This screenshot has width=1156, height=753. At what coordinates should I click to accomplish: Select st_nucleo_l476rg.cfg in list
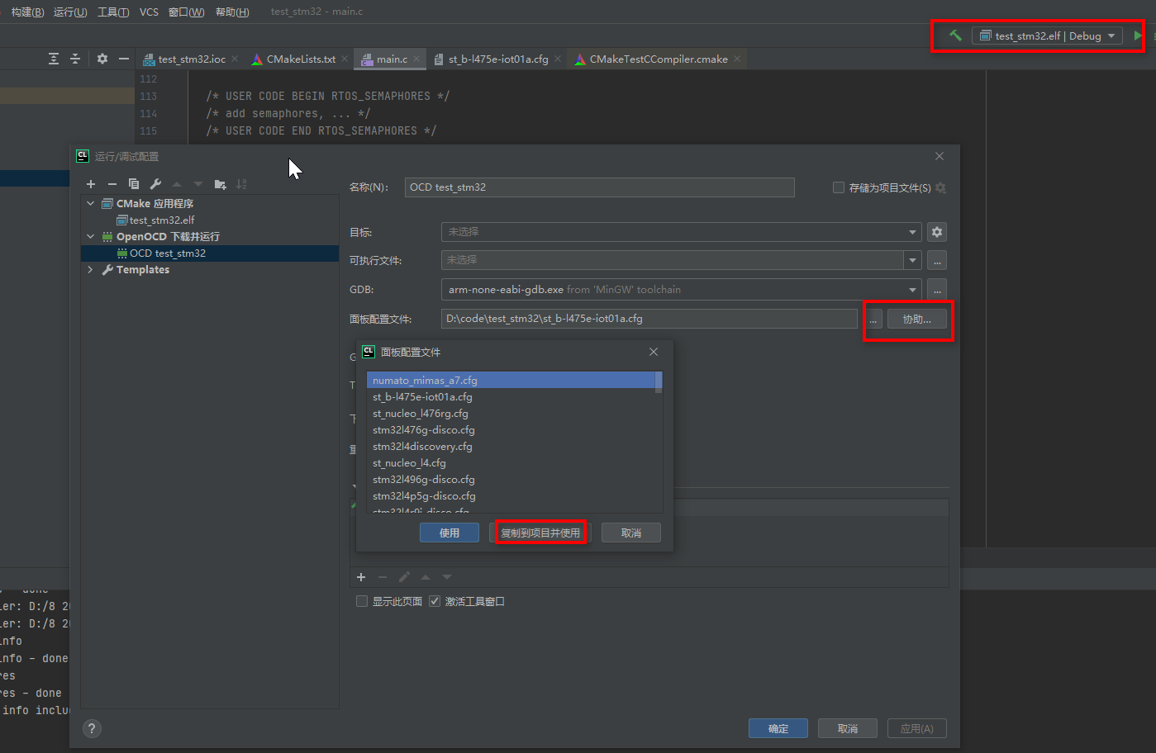click(511, 414)
